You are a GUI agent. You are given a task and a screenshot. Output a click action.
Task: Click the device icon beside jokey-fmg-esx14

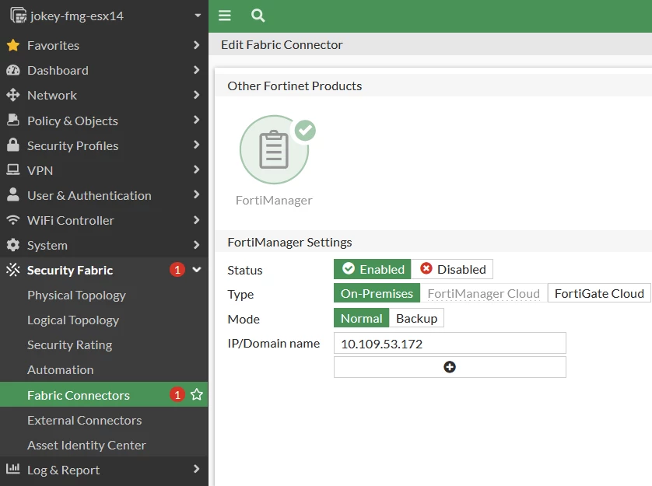(x=19, y=16)
